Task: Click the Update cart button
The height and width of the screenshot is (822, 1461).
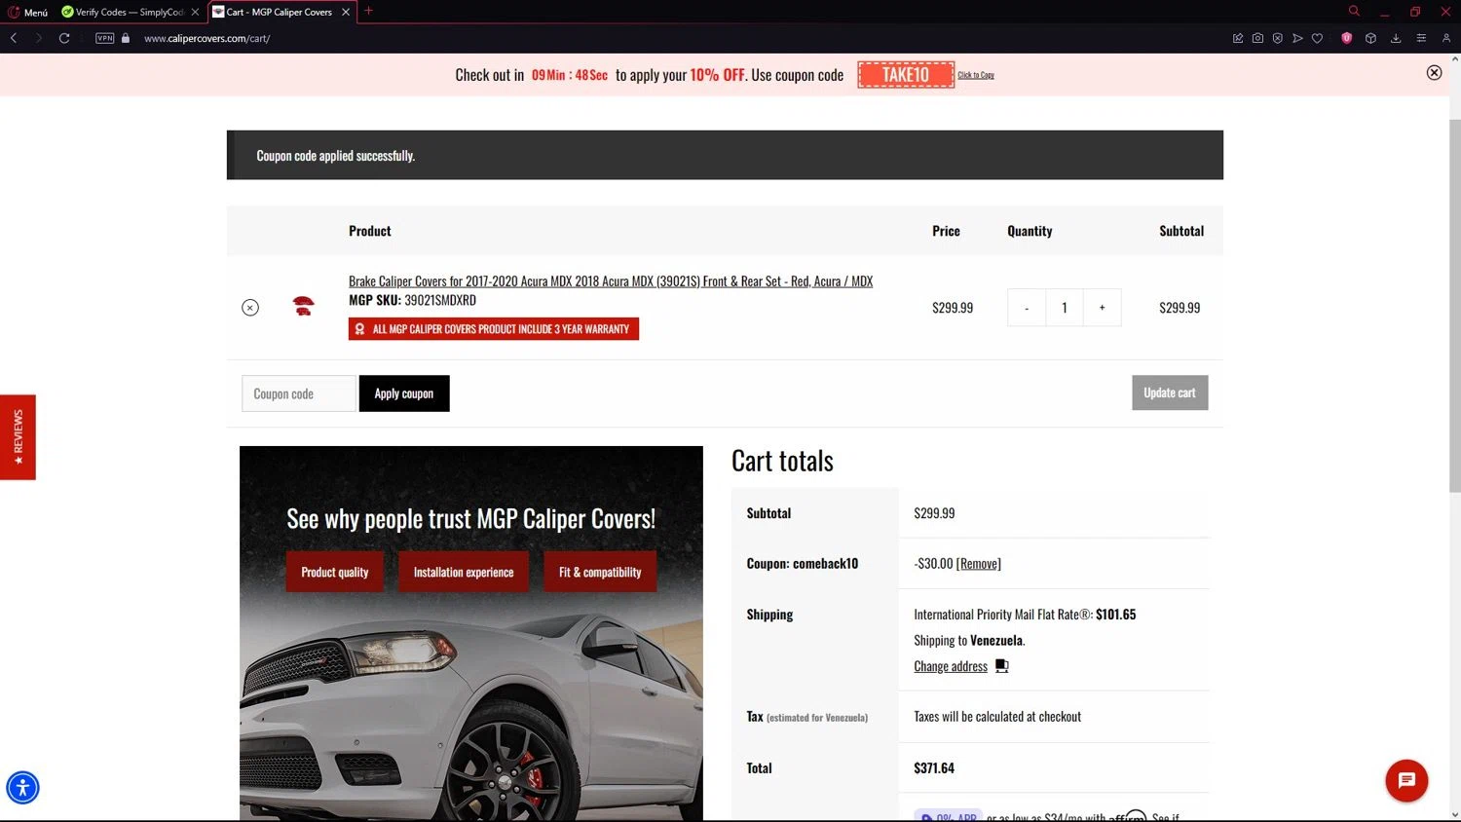Action: pos(1170,392)
